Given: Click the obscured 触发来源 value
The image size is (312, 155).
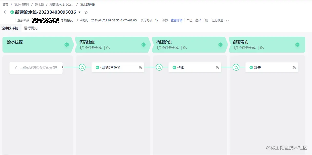Looking at the screenshot, I should 45,20.
